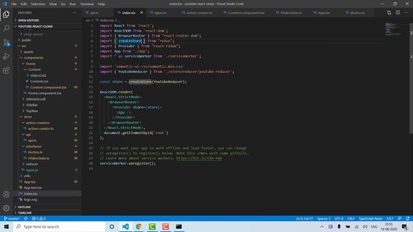Close the index.tsx editor tab
This screenshot has width=413, height=232.
[141, 13]
